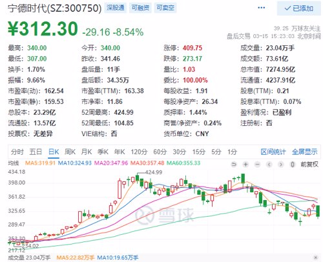Select the 周K chart tab
The image size is (323, 262).
70,152
